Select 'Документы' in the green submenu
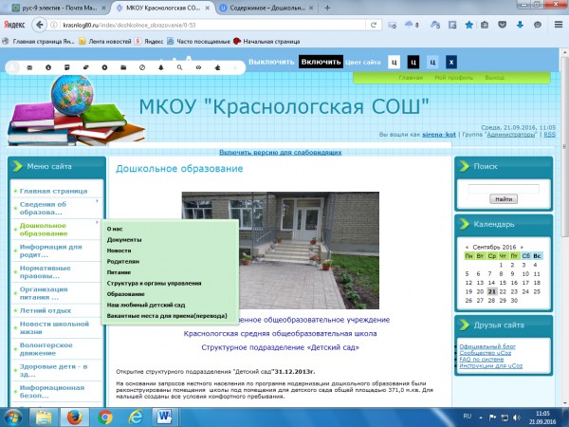This screenshot has height=427, width=569. (x=124, y=240)
